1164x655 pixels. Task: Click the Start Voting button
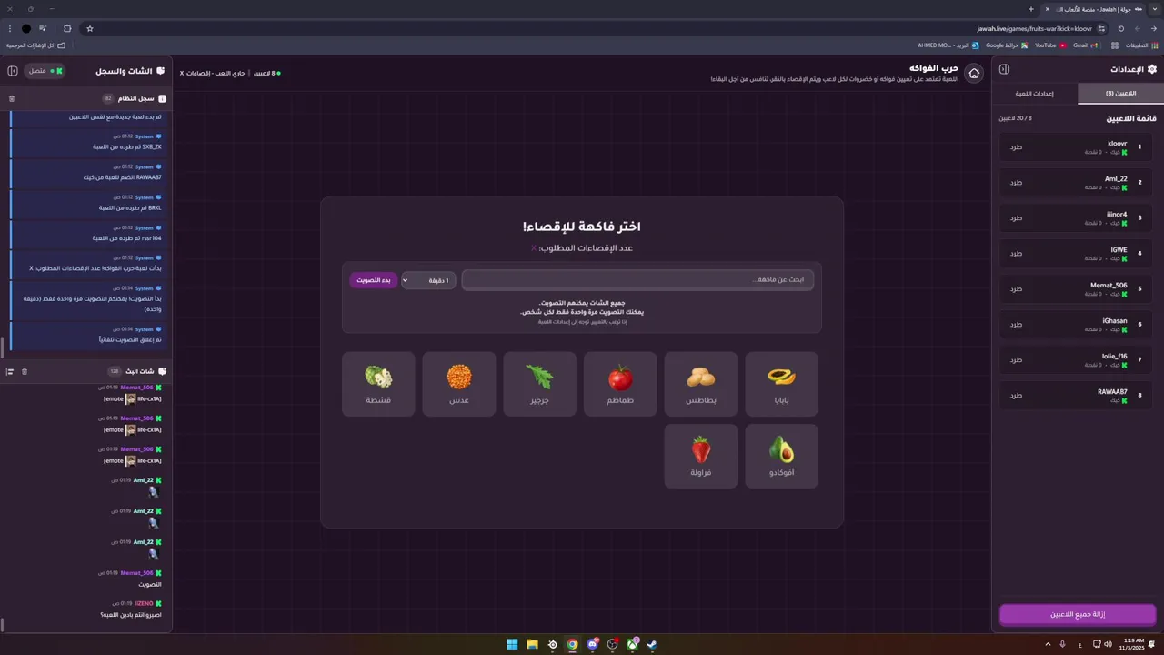(x=374, y=280)
